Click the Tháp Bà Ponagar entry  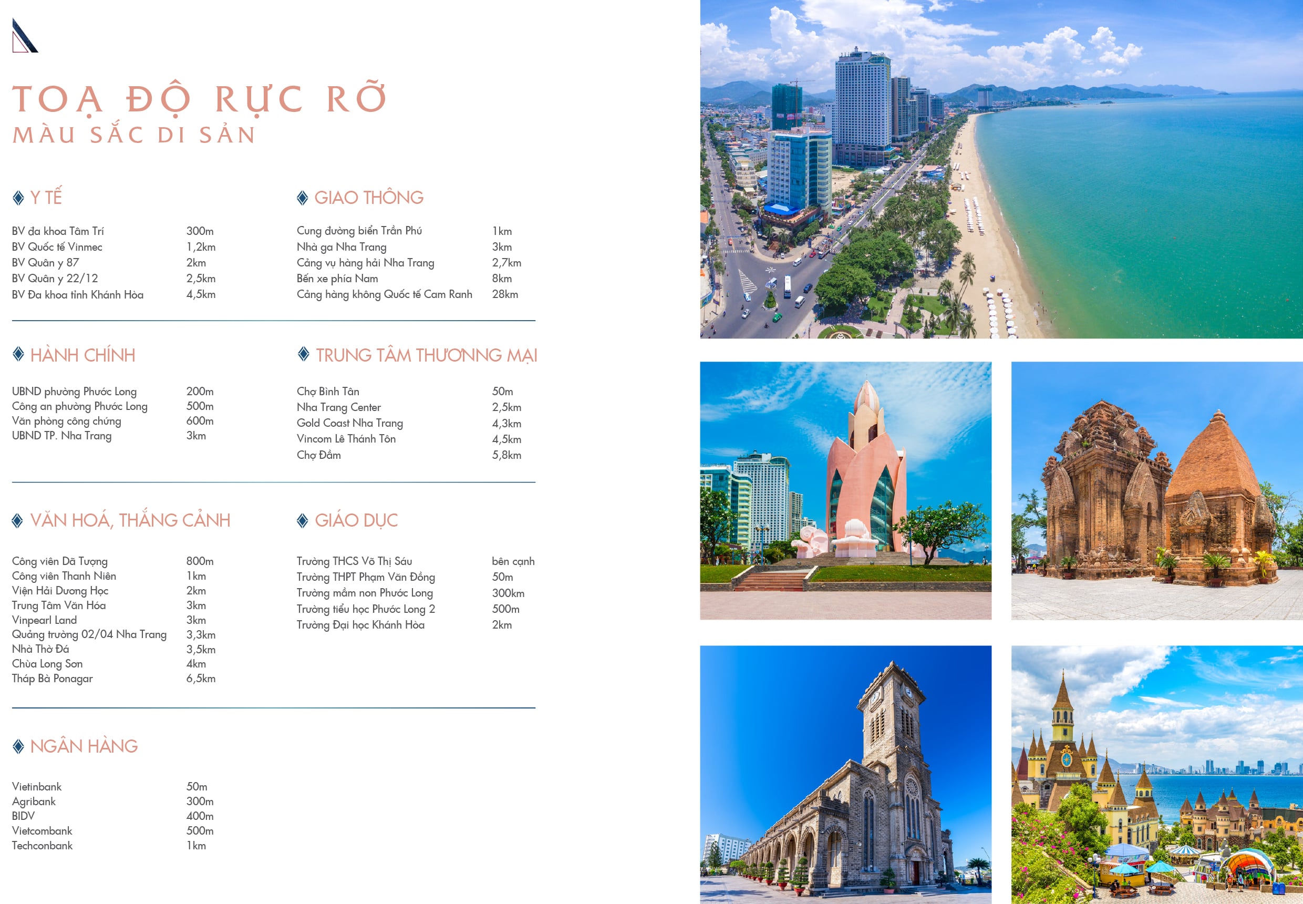(x=52, y=679)
